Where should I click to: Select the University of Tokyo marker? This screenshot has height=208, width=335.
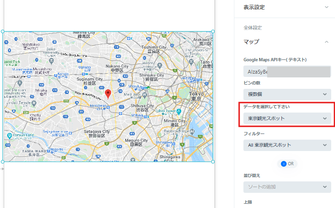(191, 62)
